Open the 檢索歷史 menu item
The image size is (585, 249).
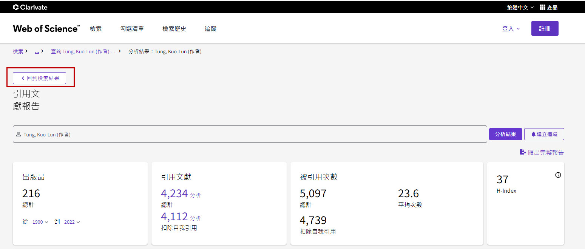click(174, 29)
